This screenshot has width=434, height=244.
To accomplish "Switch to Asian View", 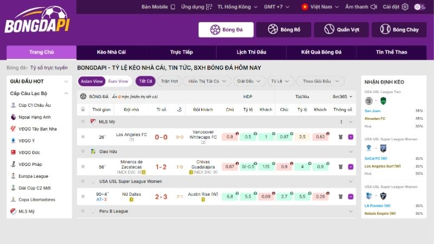I will click(x=92, y=81).
